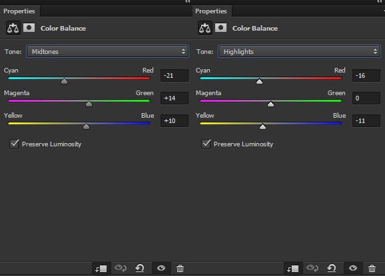The height and width of the screenshot is (276, 385).
Task: Reset adjustment defaults in Highlights panel
Action: [x=332, y=268]
